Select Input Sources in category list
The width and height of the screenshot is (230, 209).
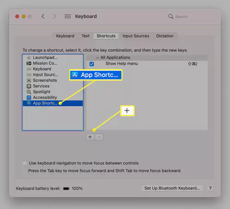pyautogui.click(x=53, y=75)
